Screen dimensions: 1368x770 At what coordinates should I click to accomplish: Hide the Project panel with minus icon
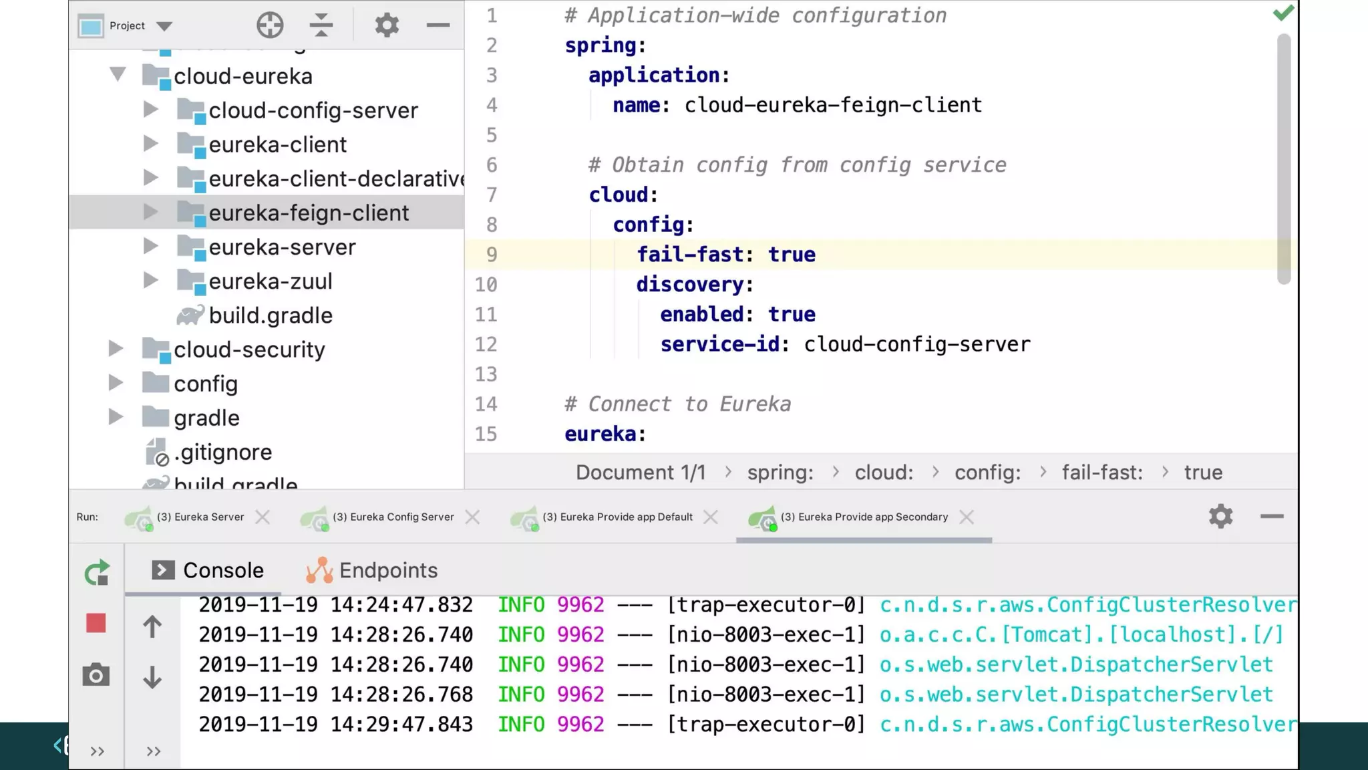click(438, 25)
